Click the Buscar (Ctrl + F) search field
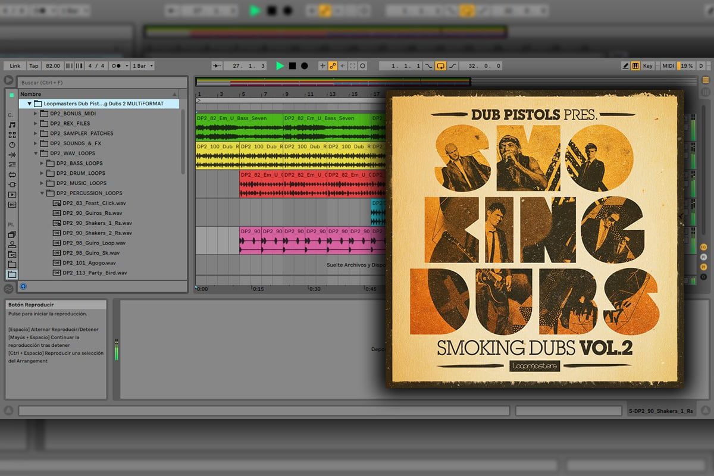Screen dimensions: 714x476 tap(101, 83)
